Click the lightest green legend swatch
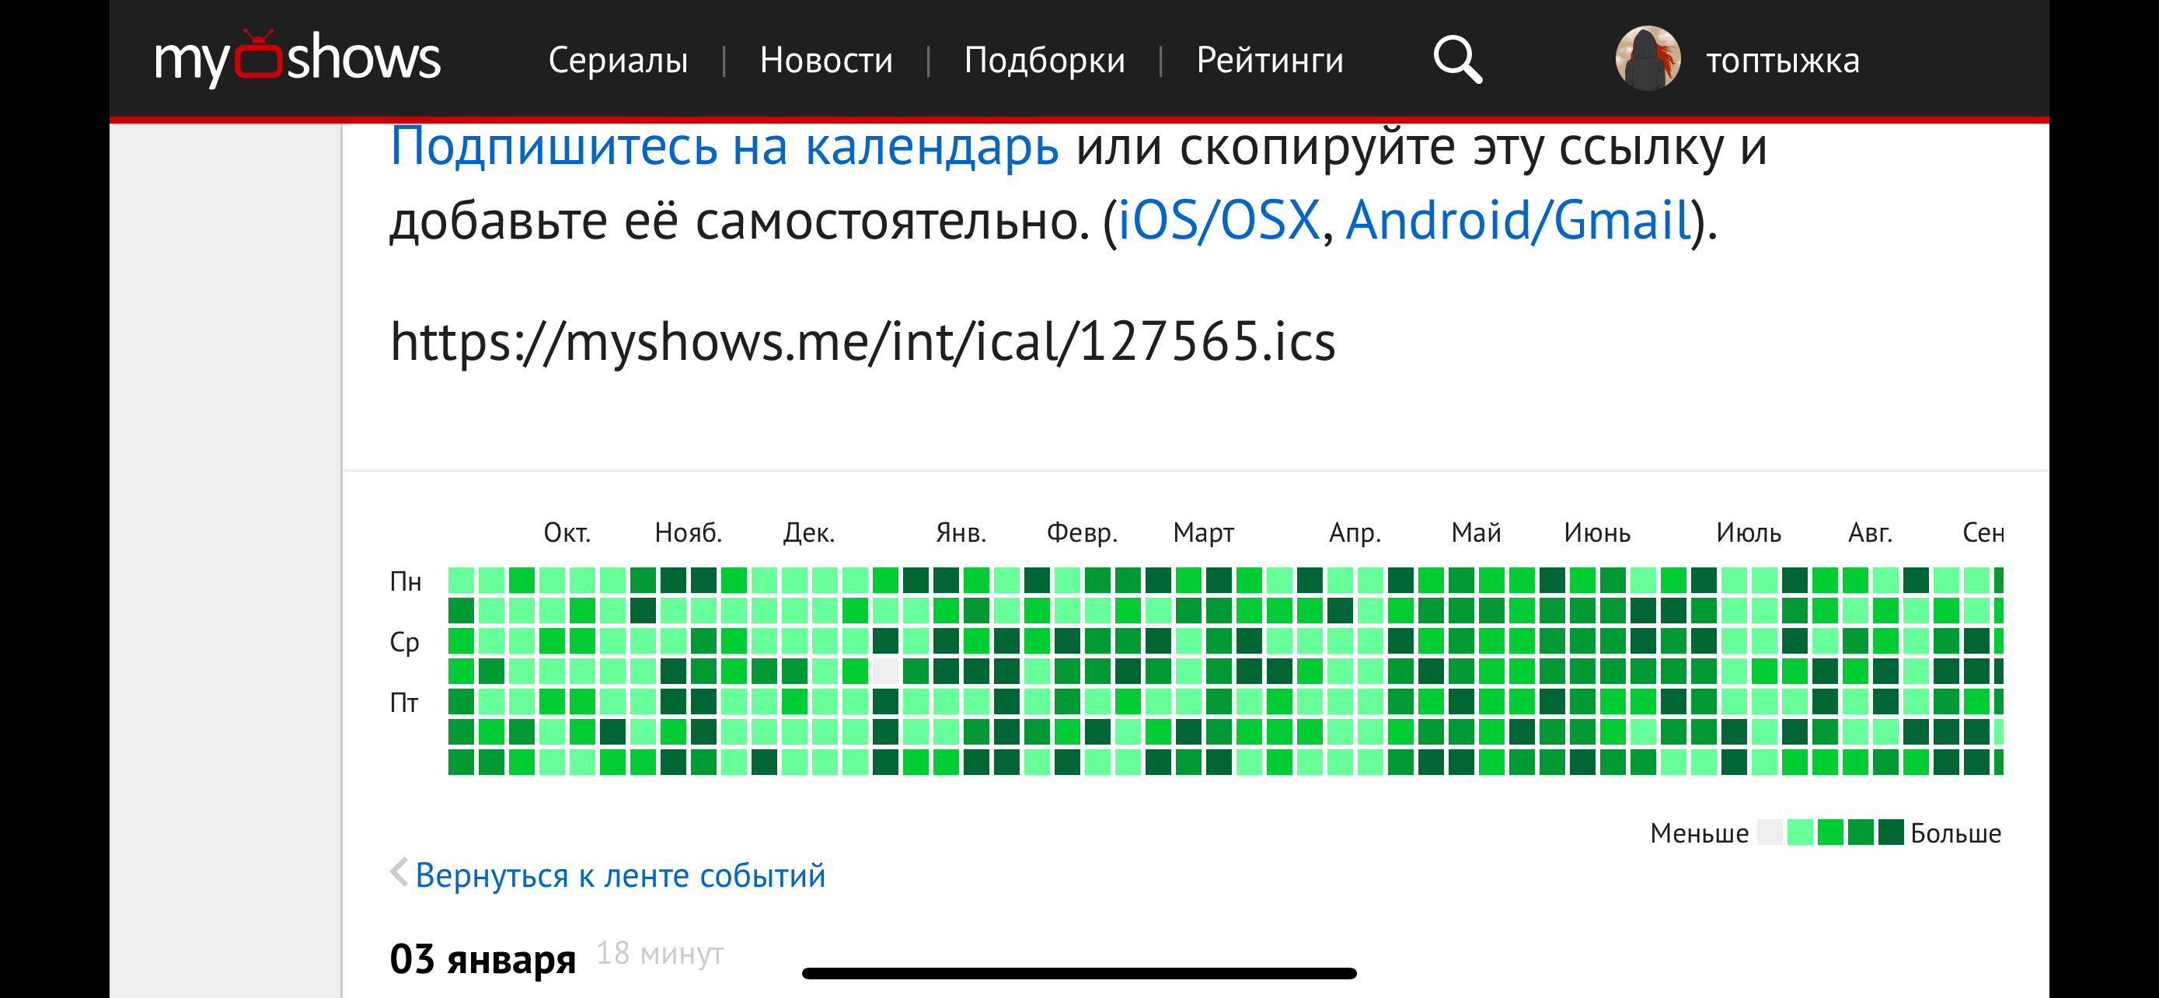 click(x=1799, y=832)
